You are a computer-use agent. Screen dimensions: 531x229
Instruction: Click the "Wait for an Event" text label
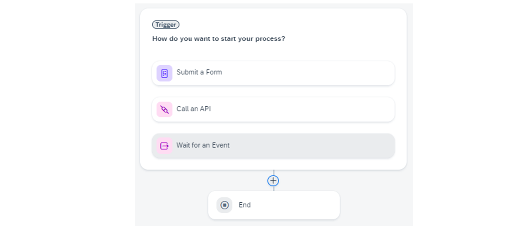point(203,145)
